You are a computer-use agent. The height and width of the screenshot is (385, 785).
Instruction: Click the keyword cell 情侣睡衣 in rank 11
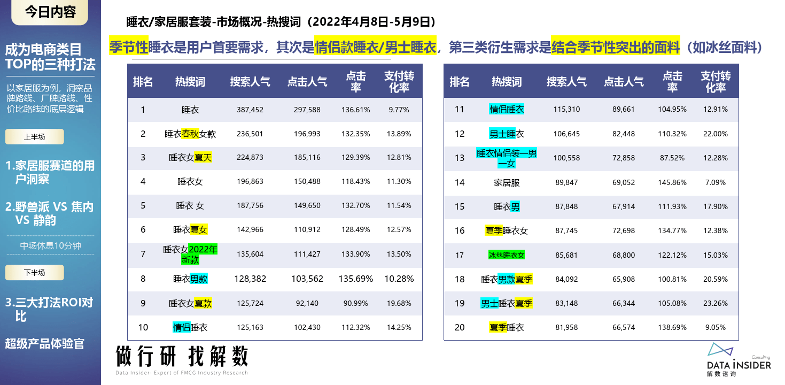pos(507,109)
